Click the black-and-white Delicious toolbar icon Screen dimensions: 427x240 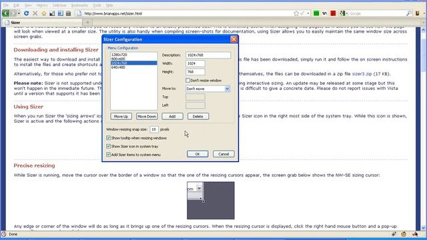click(52, 13)
